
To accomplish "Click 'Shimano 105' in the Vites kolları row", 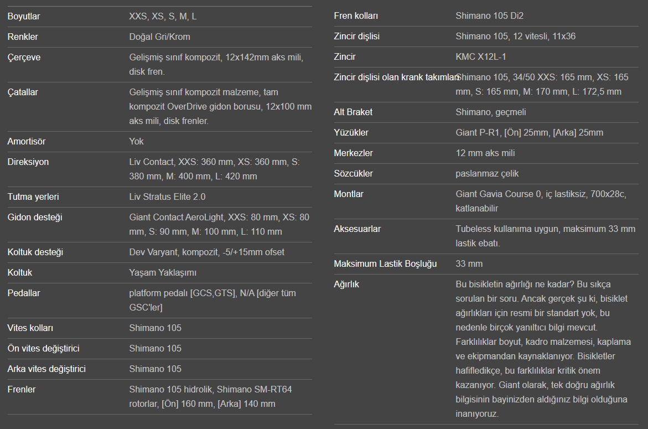I will (155, 328).
